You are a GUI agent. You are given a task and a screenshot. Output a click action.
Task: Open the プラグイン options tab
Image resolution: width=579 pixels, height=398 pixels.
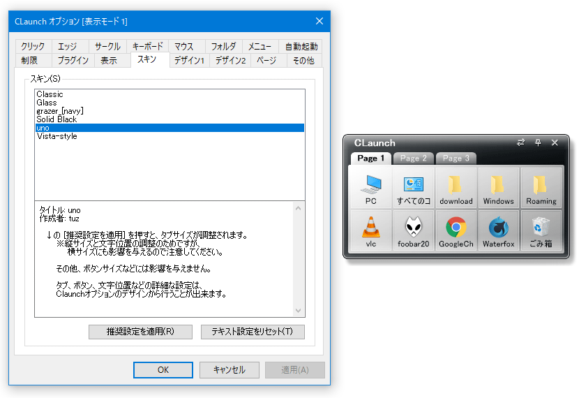(x=73, y=61)
